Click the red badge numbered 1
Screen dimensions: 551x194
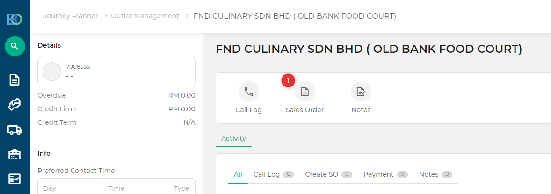click(288, 80)
